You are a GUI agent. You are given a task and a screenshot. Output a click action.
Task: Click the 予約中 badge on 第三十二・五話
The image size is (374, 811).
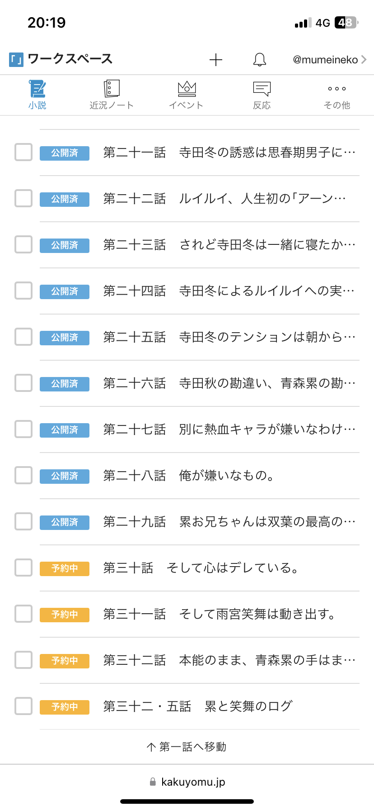tap(65, 707)
